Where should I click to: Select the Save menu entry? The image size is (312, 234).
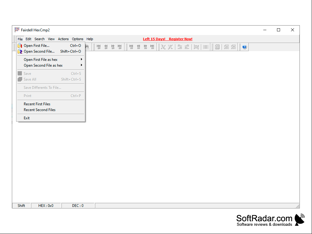pos(51,73)
